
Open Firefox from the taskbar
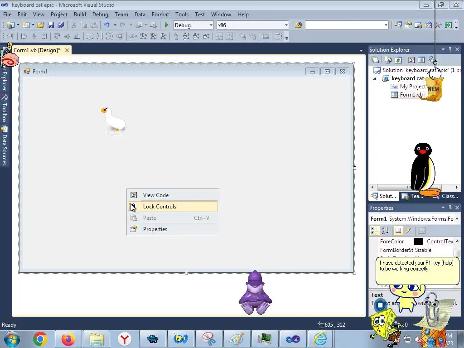point(68,339)
